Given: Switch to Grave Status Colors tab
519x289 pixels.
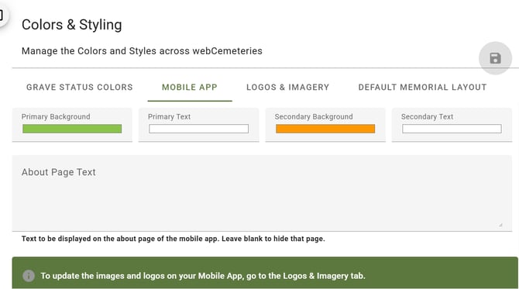Looking at the screenshot, I should pos(80,87).
